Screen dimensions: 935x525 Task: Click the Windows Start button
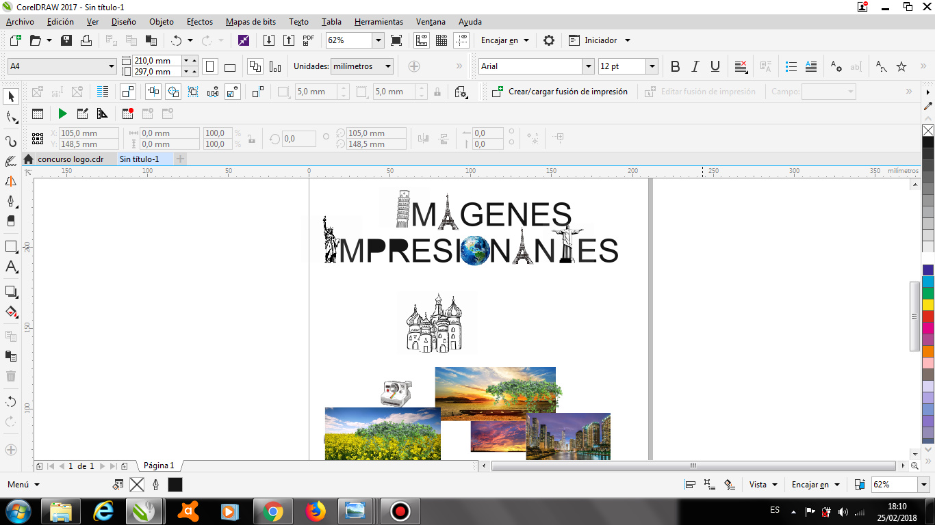(x=18, y=511)
